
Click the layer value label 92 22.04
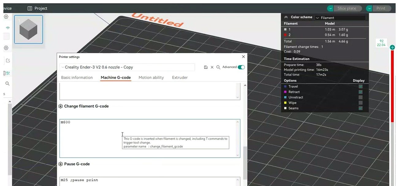[x=382, y=43]
